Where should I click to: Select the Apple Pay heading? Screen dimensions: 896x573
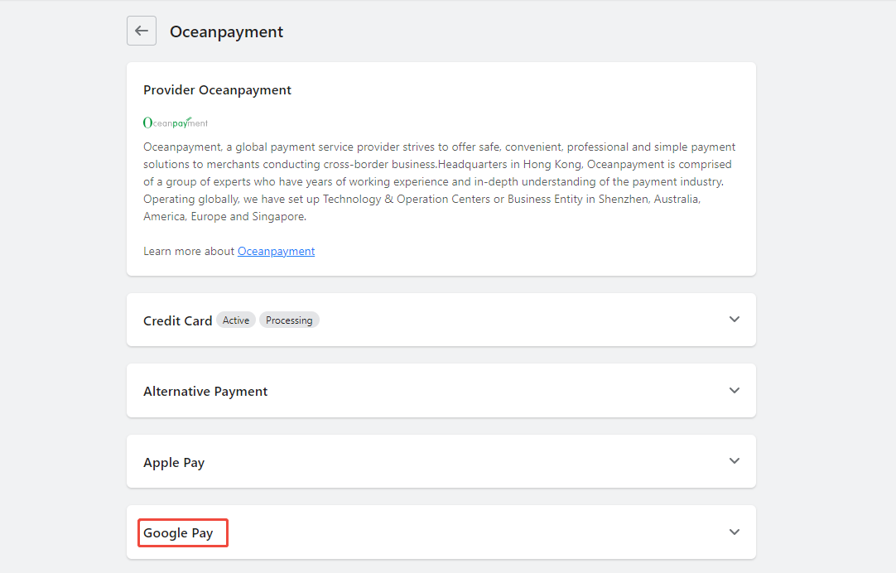click(174, 463)
